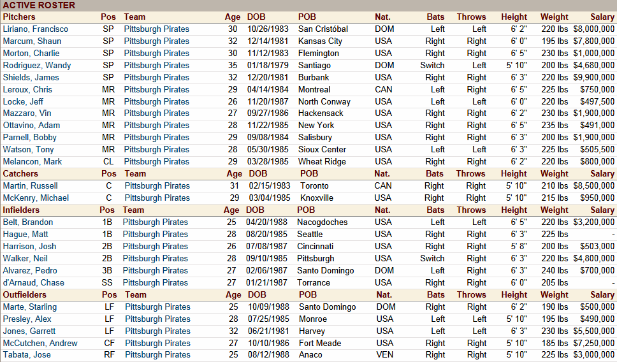Image resolution: width=617 pixels, height=362 pixels.
Task: Click Pitchers section Throws header
Action: point(472,17)
